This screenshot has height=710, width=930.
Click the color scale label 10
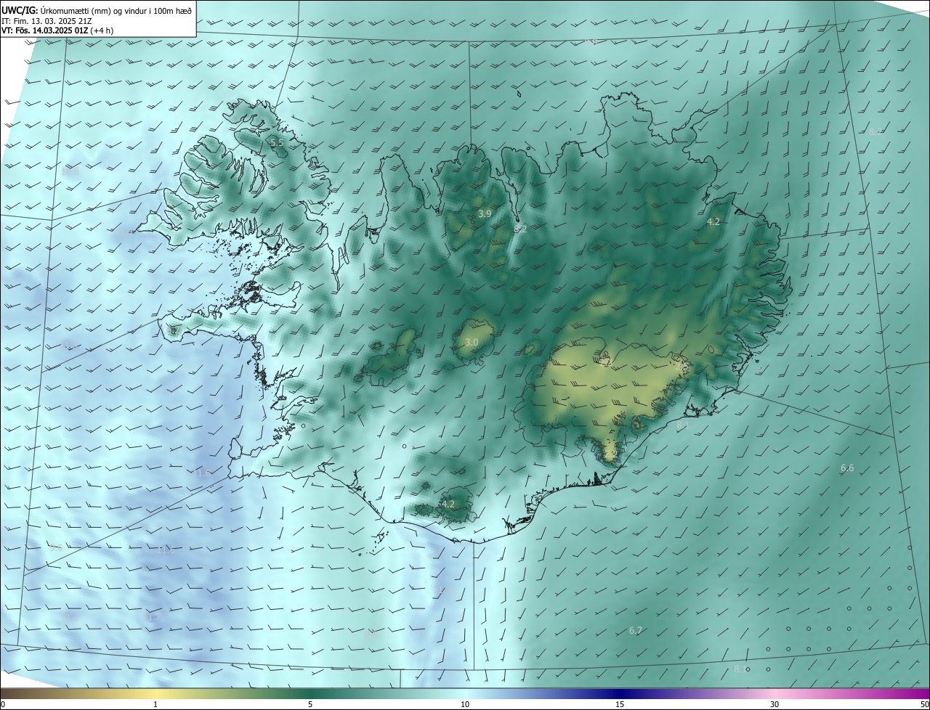pos(465,705)
